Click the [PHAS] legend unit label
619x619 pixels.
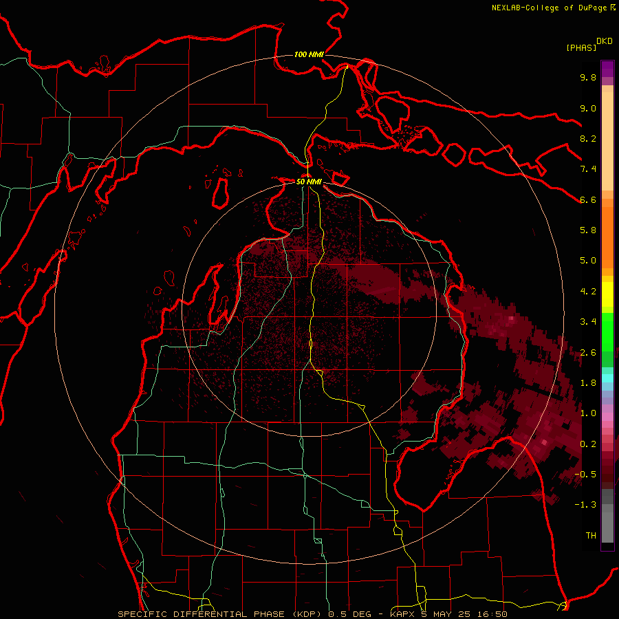coord(581,47)
